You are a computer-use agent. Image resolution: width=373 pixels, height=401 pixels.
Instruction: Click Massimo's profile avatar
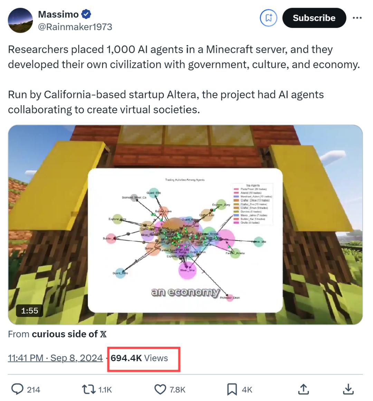click(20, 20)
